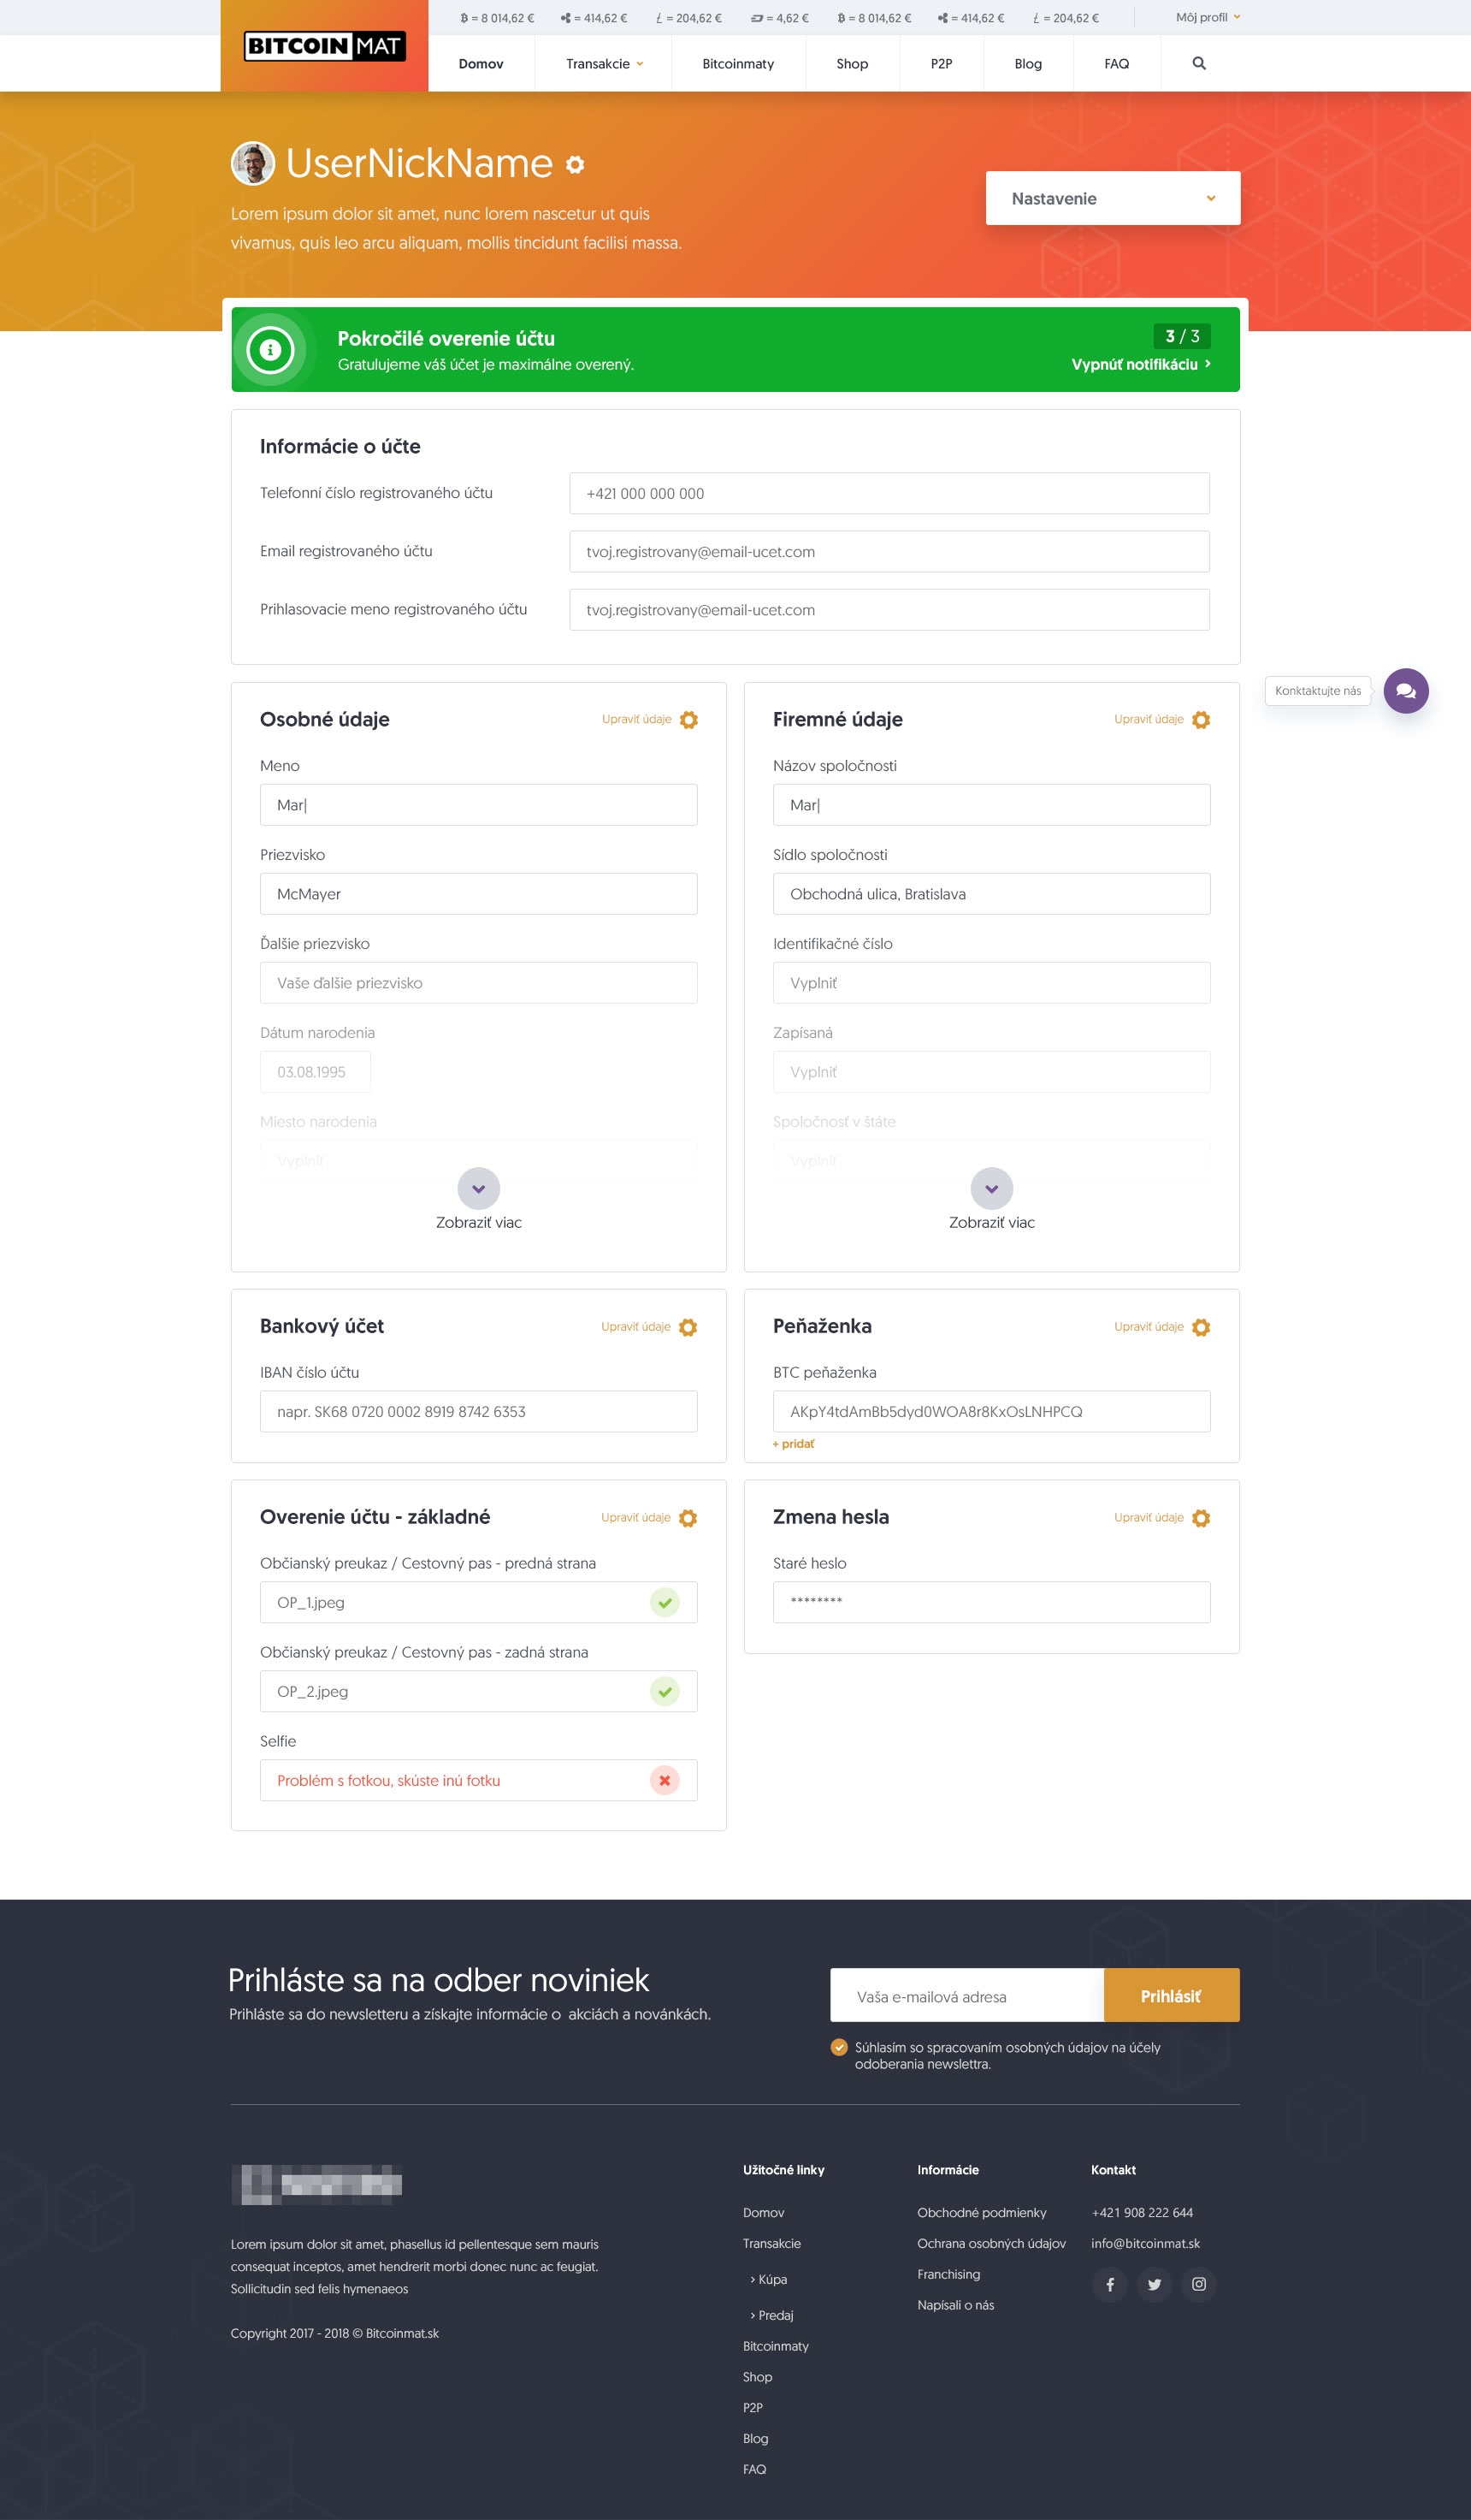Expand Zobraziť viac in Firemné údaje

pyautogui.click(x=991, y=1199)
